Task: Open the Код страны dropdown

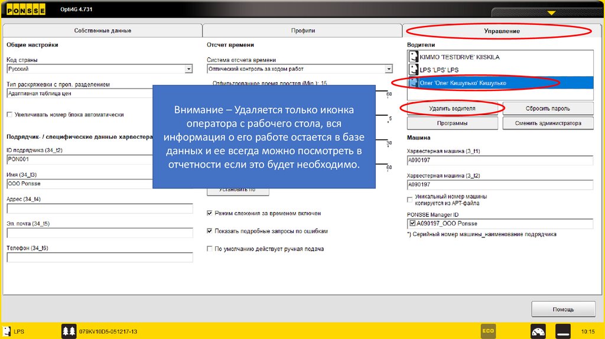Action: [x=188, y=69]
